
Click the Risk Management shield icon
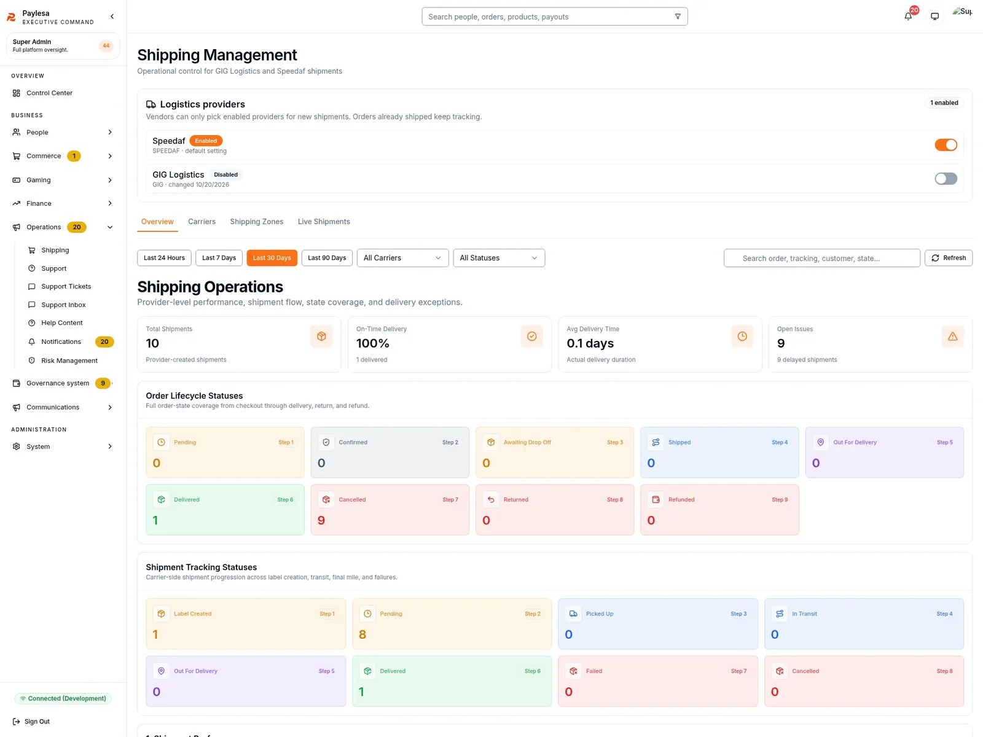pos(32,361)
